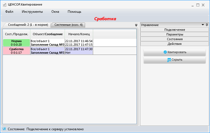Expand the Состояния section

[175, 39]
